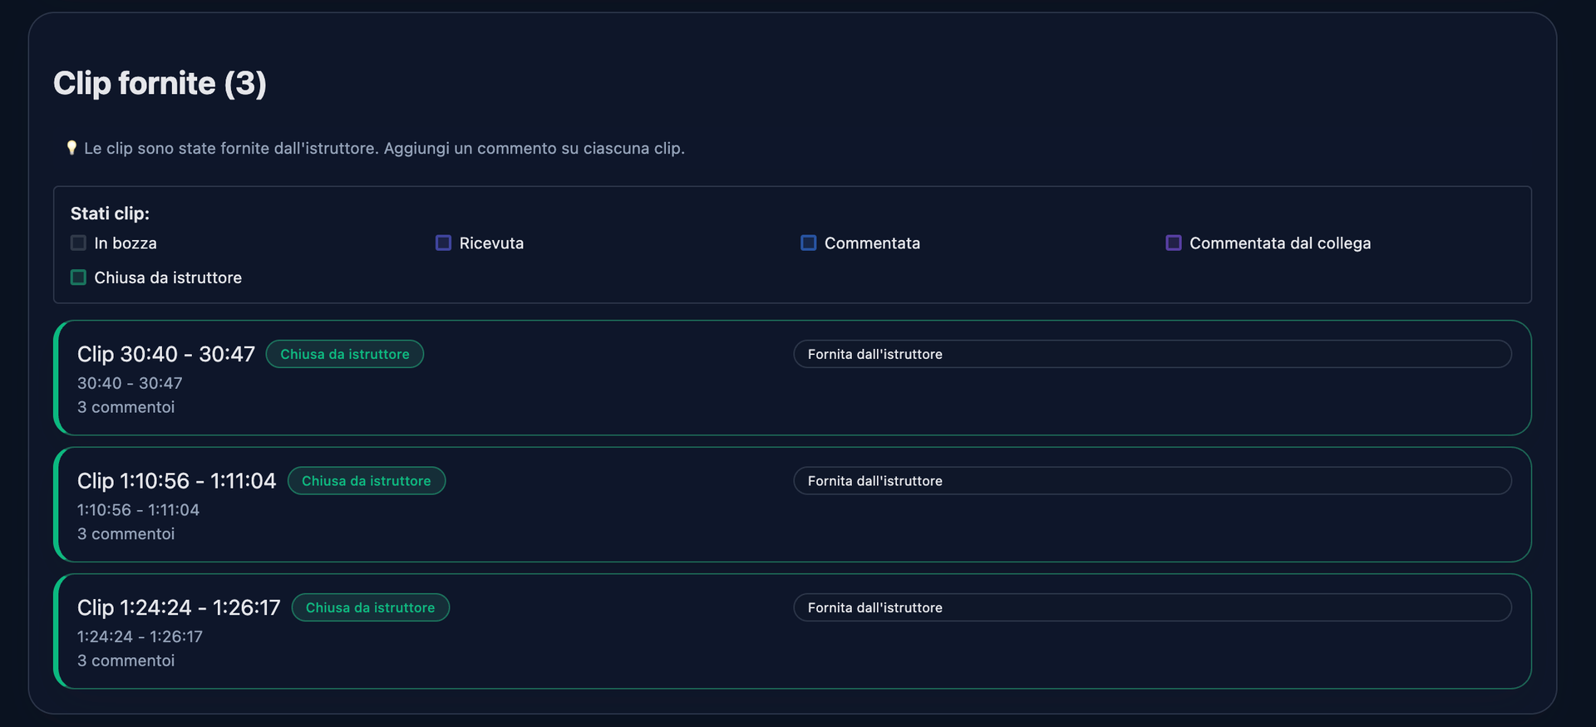This screenshot has width=1596, height=727.
Task: Click the 'Commentata dal collega' purple square
Action: coord(1173,243)
